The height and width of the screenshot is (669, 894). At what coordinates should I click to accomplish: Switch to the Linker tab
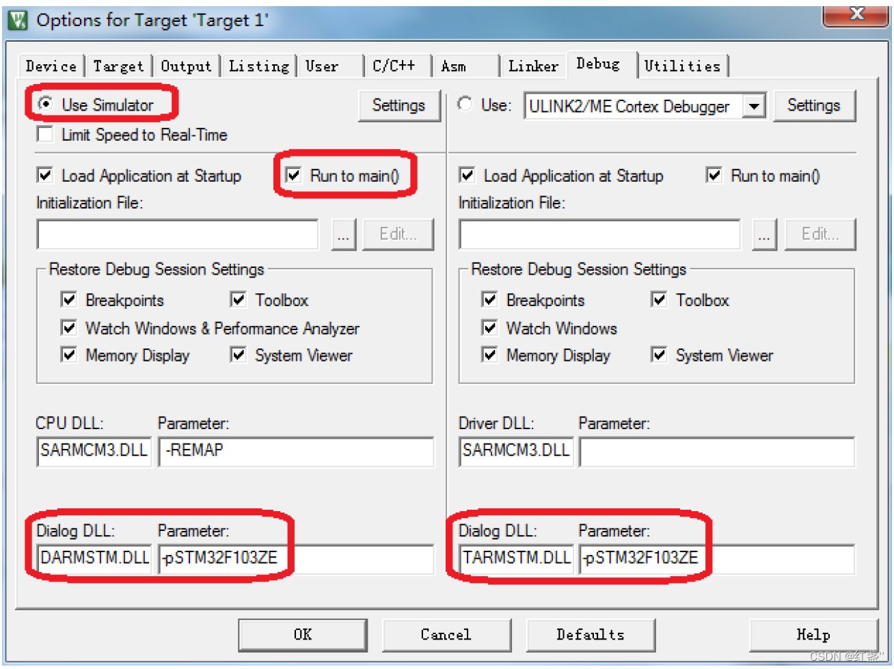pos(534,66)
